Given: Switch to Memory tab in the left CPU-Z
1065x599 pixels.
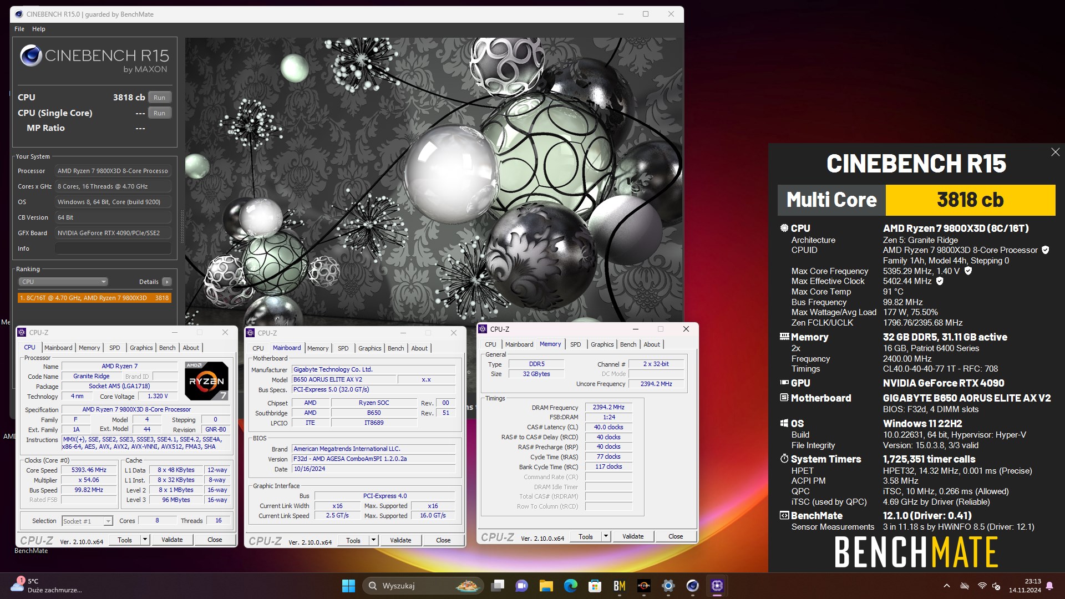Looking at the screenshot, I should click(89, 348).
